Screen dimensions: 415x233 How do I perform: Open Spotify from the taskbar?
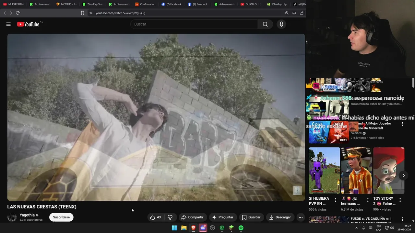(x=241, y=228)
